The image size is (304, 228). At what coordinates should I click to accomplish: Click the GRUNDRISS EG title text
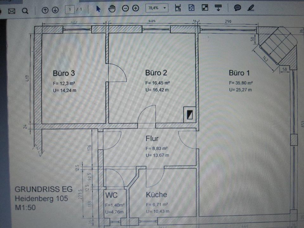pyautogui.click(x=43, y=189)
